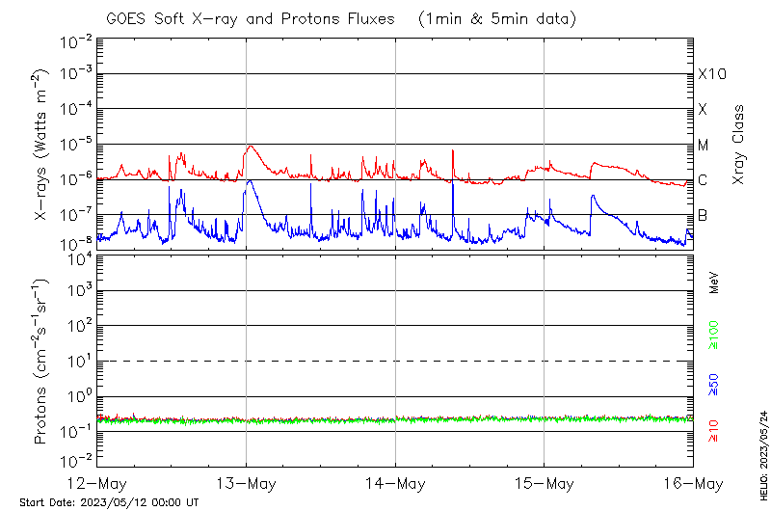Image resolution: width=771 pixels, height=511 pixels.
Task: Click the red ≥10 MeV legend label
Action: pyautogui.click(x=714, y=429)
